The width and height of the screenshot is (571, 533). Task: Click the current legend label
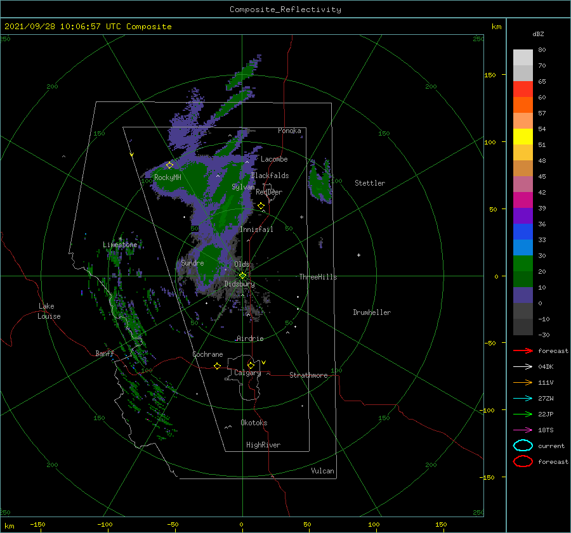551,446
